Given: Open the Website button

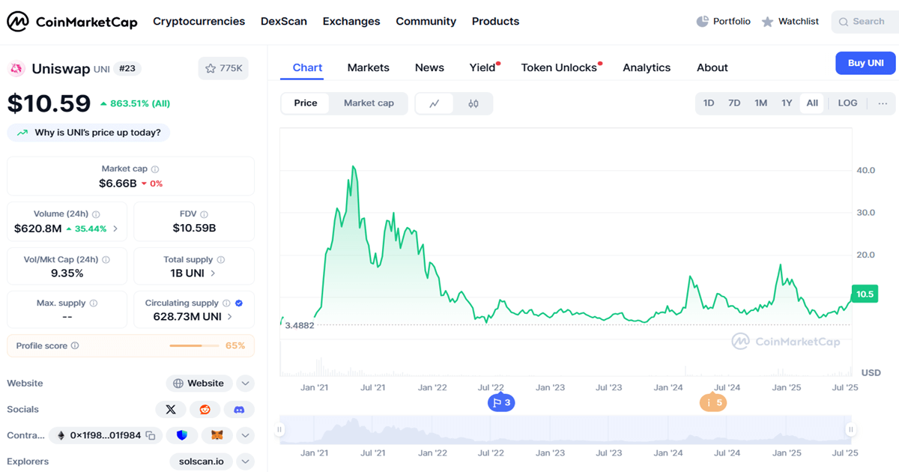Looking at the screenshot, I should point(199,384).
